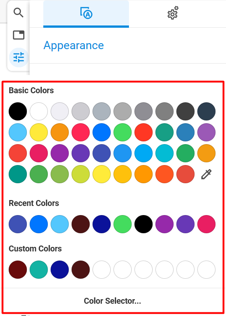
Task: Click the first empty custom color slot
Action: pos(102,270)
